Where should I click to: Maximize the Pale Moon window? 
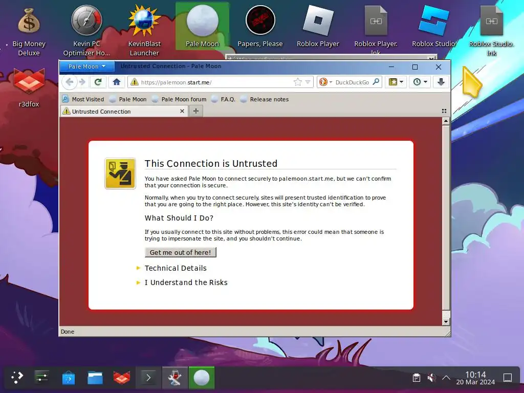414,67
